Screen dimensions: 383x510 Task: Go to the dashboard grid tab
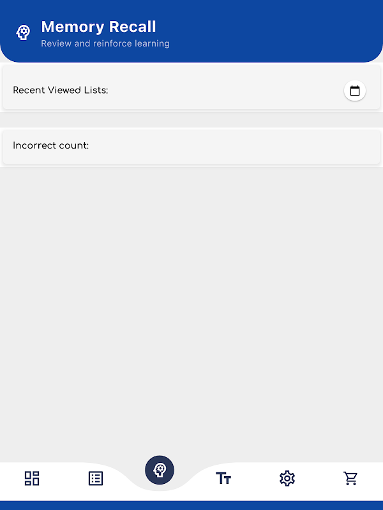click(x=32, y=478)
